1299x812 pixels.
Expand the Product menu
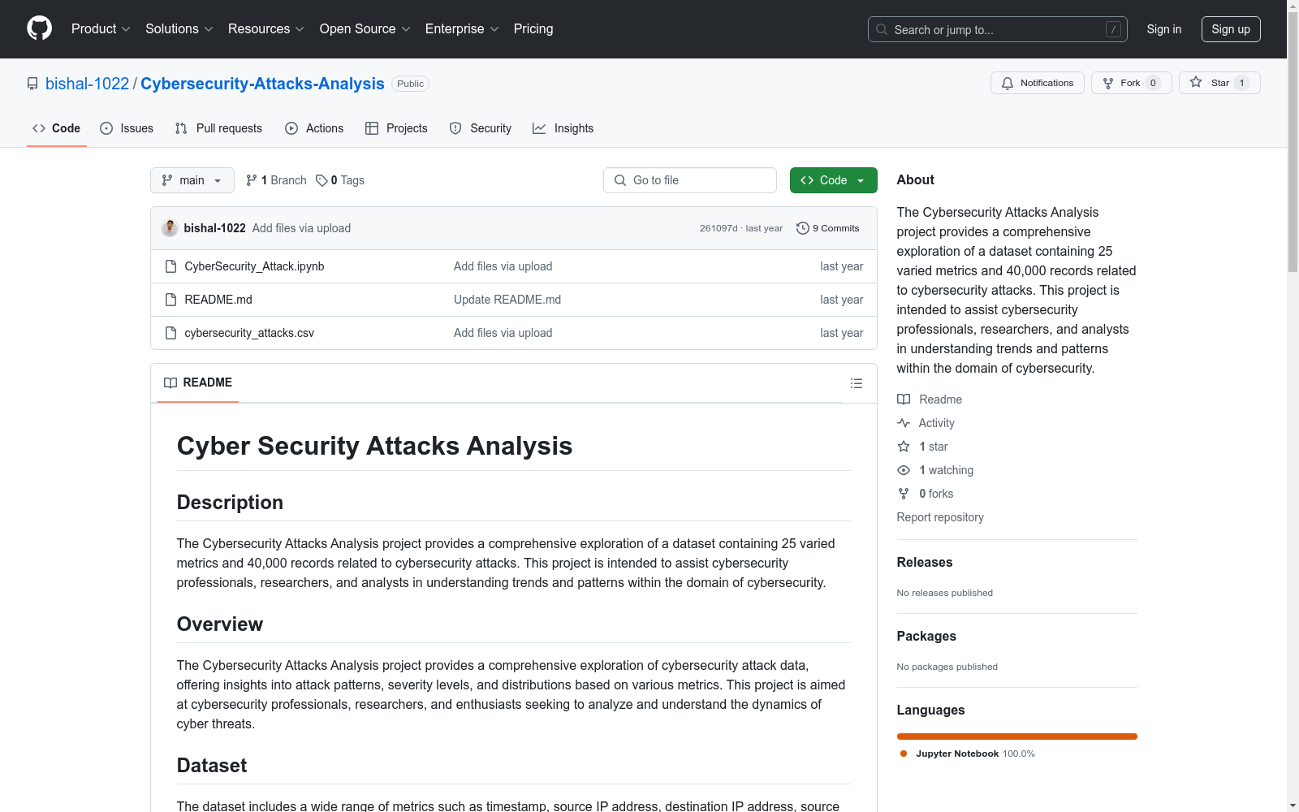click(101, 29)
